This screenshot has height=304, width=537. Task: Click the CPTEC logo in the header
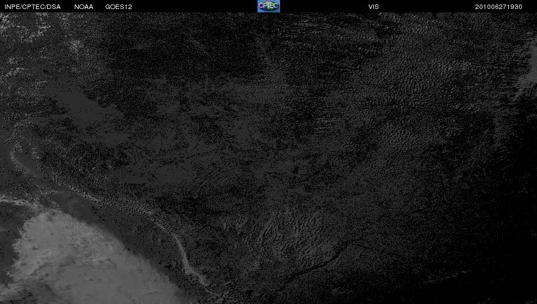(269, 6)
